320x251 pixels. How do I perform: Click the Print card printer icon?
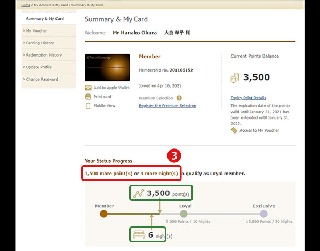[88, 97]
